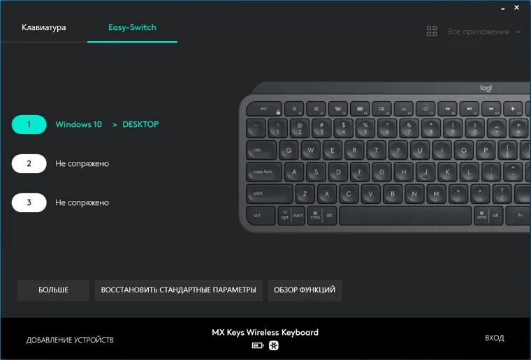Click the next track key on the keyboard
531x360 pixels.
tap(491, 109)
